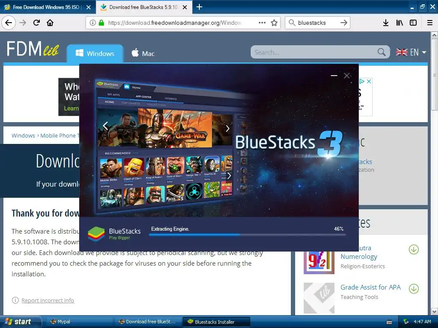
Task: Open the Mobile Phone breadcrumb link
Action: pyautogui.click(x=59, y=135)
